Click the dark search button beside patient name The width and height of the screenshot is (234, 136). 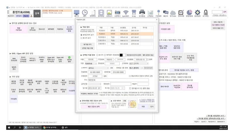point(37,13)
